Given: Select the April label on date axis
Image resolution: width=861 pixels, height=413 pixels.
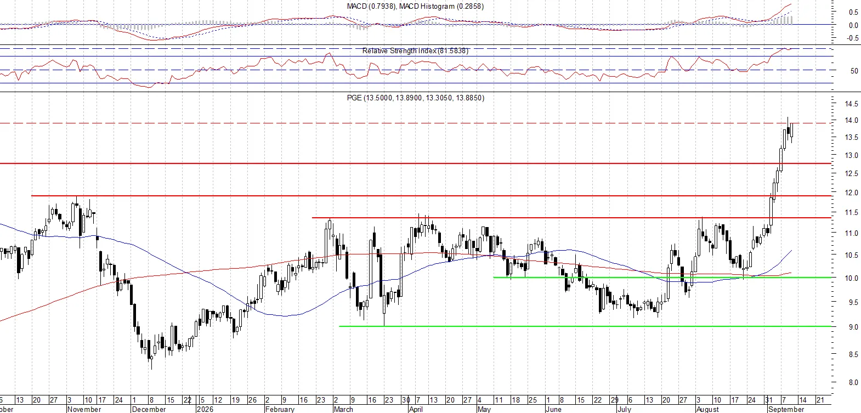Looking at the screenshot, I should (x=416, y=409).
